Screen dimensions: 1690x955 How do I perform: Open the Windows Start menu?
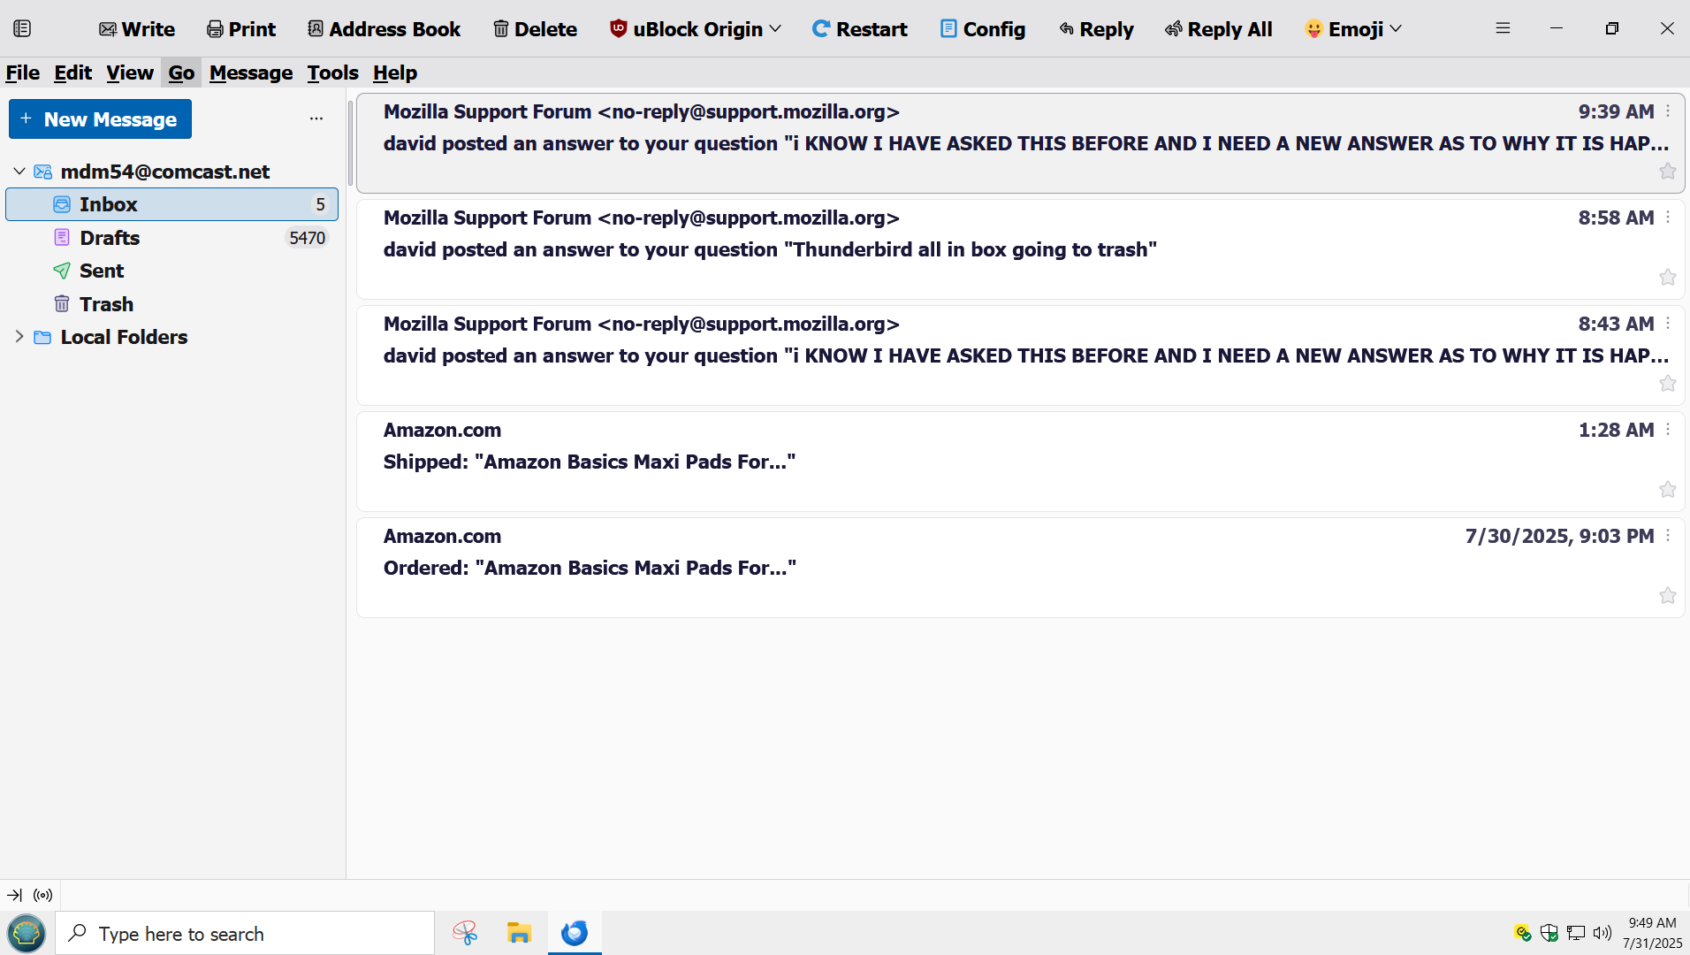[x=27, y=933]
